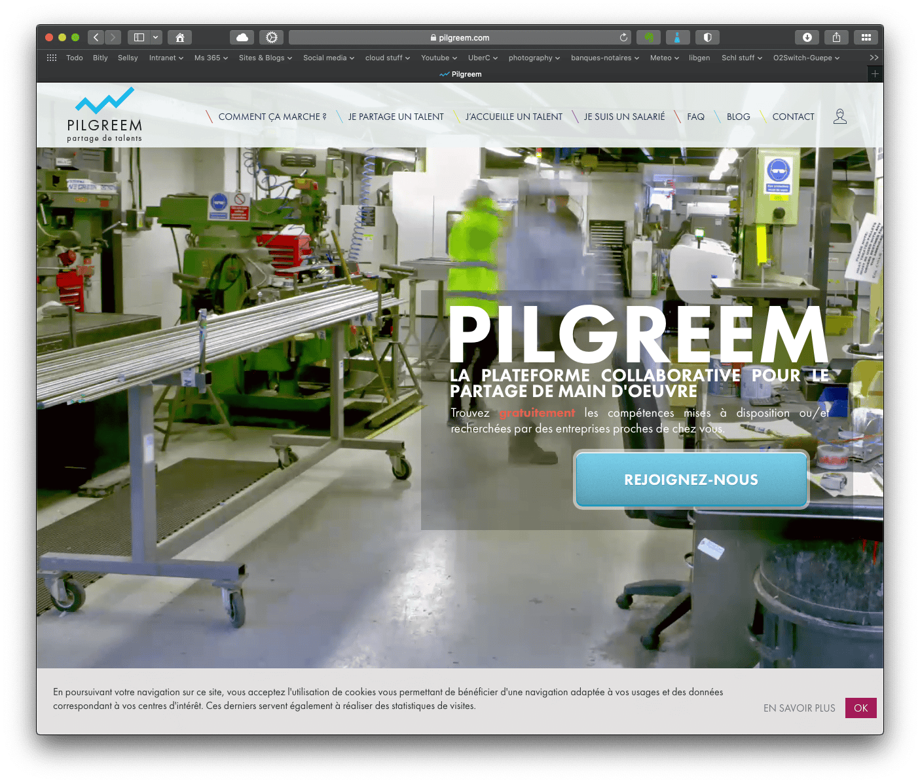Reload the page with the refresh icon
920x783 pixels.
623,37
